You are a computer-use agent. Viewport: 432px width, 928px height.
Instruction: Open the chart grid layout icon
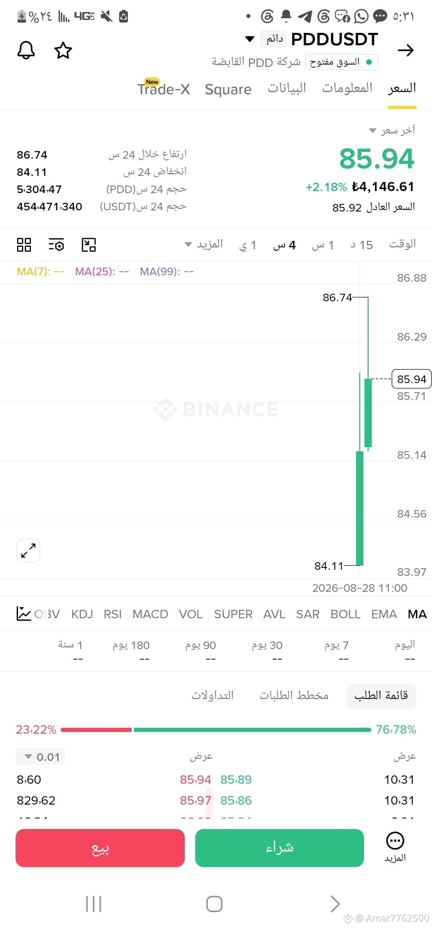click(24, 245)
